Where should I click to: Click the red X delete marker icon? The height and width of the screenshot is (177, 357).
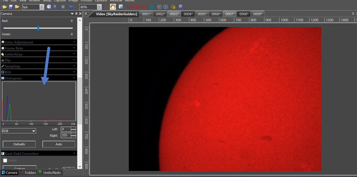pyautogui.click(x=131, y=7)
